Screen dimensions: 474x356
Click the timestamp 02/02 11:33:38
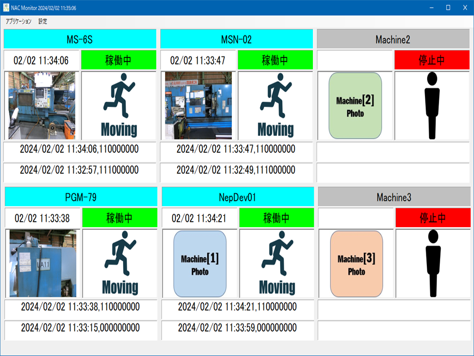click(x=43, y=218)
